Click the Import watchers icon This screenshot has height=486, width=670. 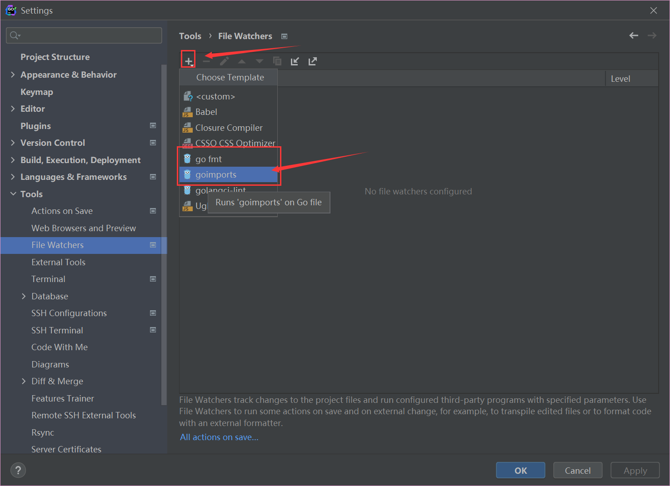[295, 61]
